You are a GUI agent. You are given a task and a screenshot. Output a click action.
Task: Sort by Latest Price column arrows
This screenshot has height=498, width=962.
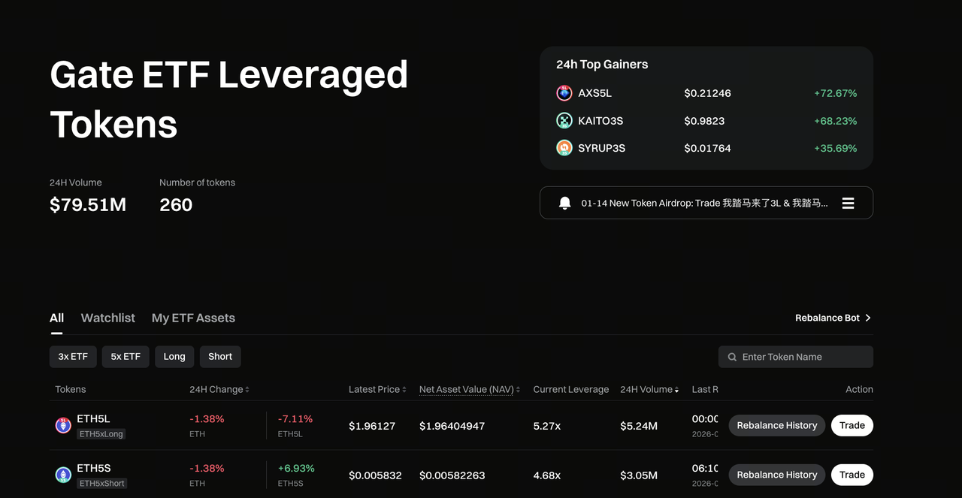pos(404,390)
